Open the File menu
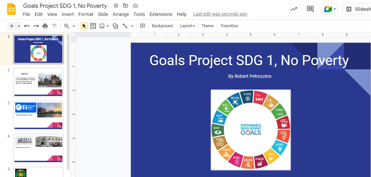 click(26, 14)
